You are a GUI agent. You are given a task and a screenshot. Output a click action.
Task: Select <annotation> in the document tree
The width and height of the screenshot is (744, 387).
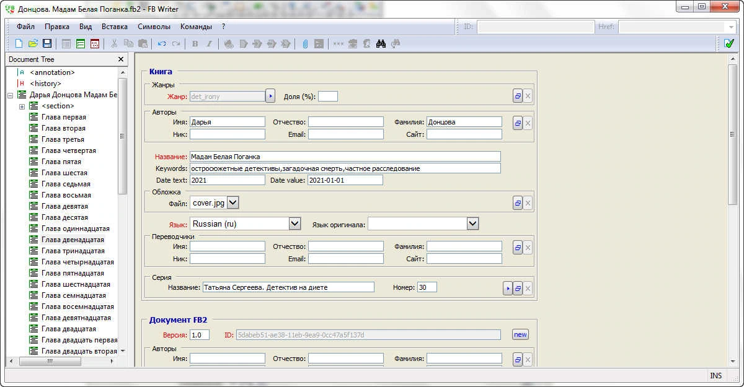pos(52,72)
